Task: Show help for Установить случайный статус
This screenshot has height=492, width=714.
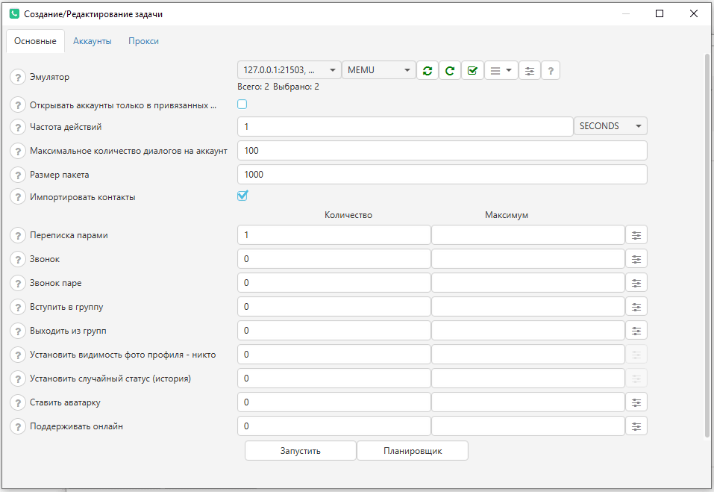Action: point(18,379)
